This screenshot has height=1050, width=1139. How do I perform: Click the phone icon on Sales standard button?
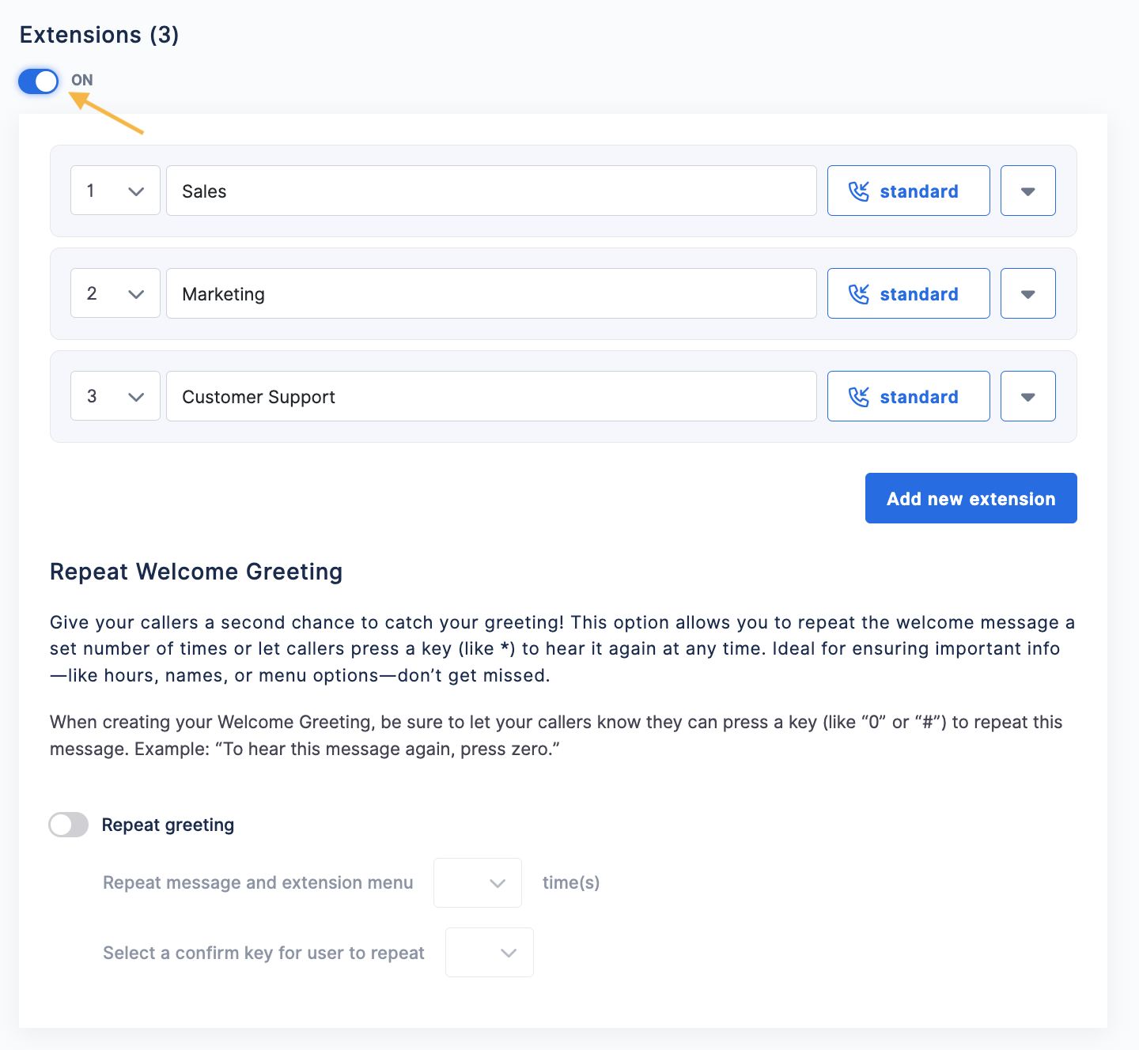pyautogui.click(x=858, y=191)
